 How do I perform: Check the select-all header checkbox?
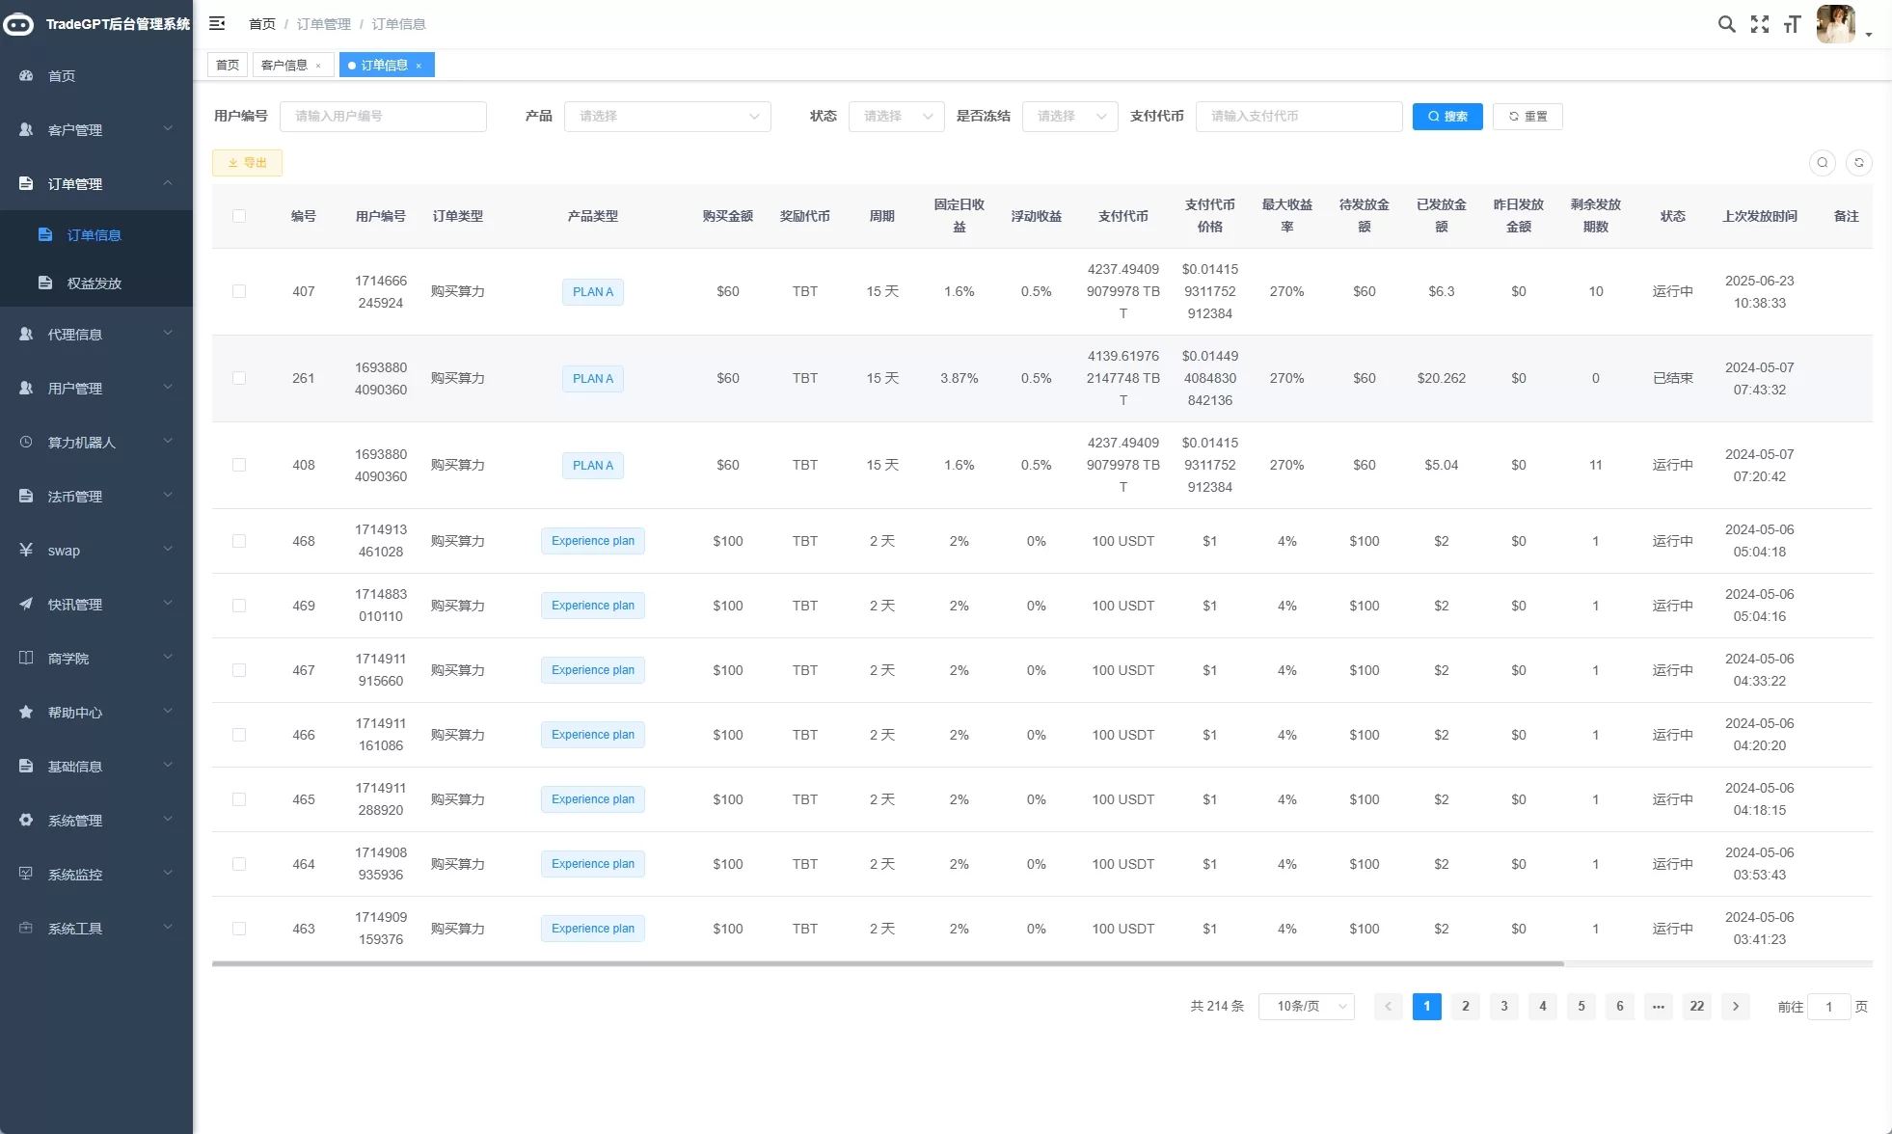pyautogui.click(x=239, y=216)
